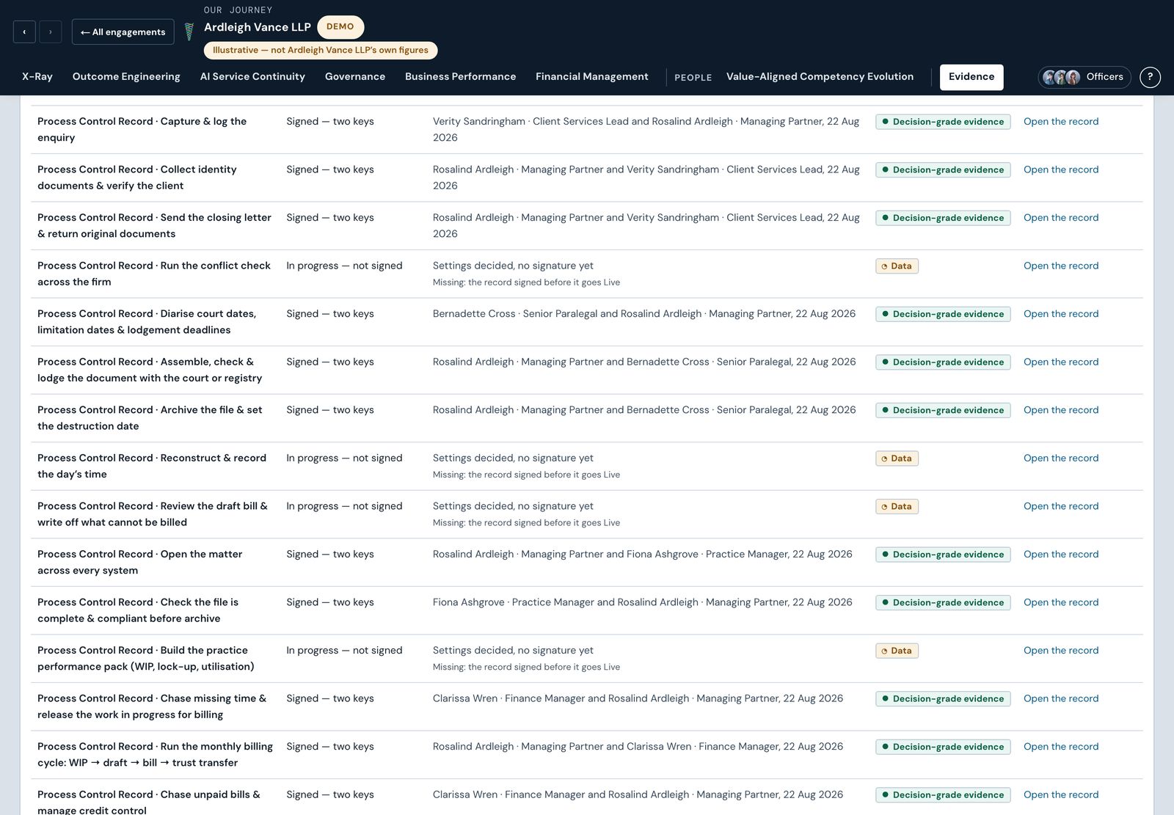Click 'Missing: the record signed' note under Reconstruct row
1174x815 pixels.
(x=526, y=475)
